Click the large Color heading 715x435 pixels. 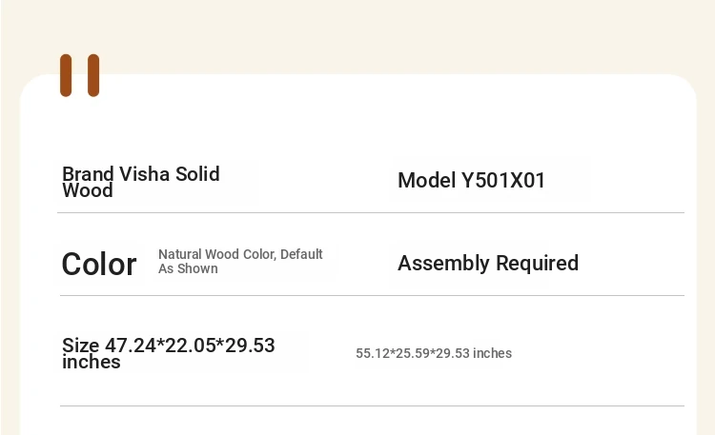[99, 265]
